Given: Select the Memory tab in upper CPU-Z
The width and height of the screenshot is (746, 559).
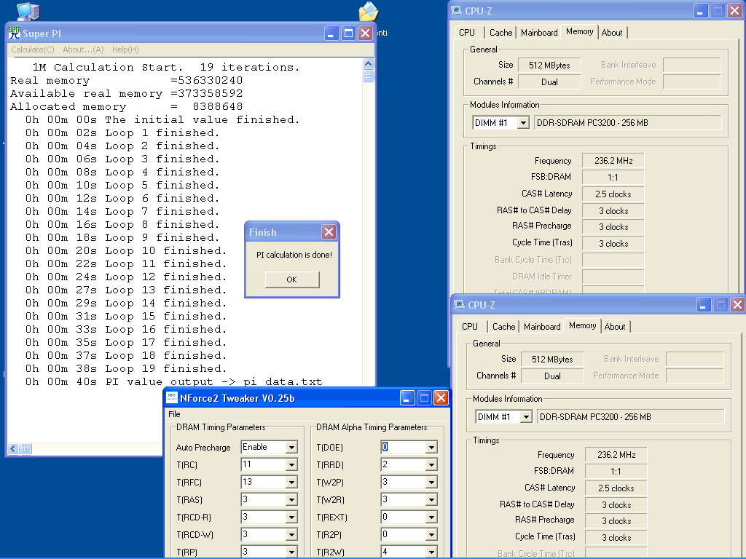Looking at the screenshot, I should pos(579,31).
